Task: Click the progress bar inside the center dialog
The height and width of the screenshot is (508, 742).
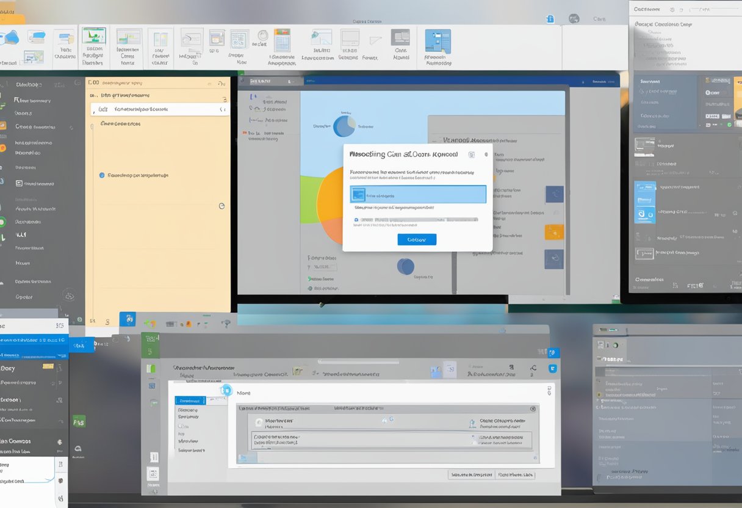Action: [x=421, y=219]
